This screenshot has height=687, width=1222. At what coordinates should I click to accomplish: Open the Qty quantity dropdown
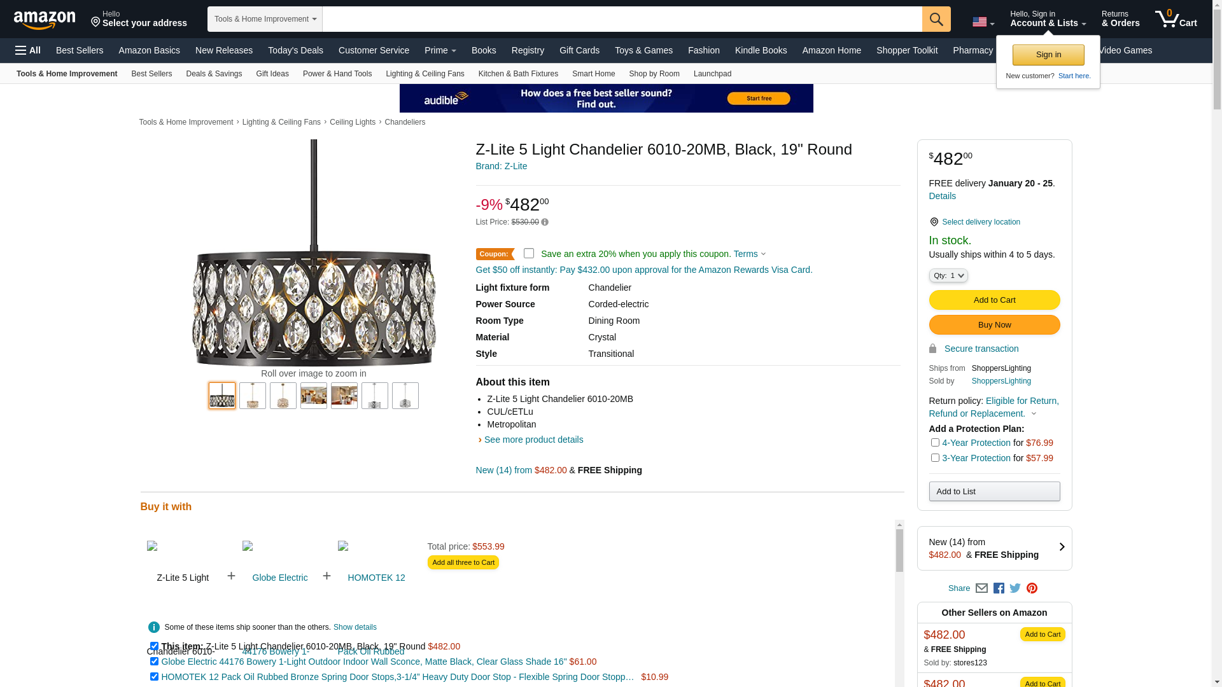[948, 275]
